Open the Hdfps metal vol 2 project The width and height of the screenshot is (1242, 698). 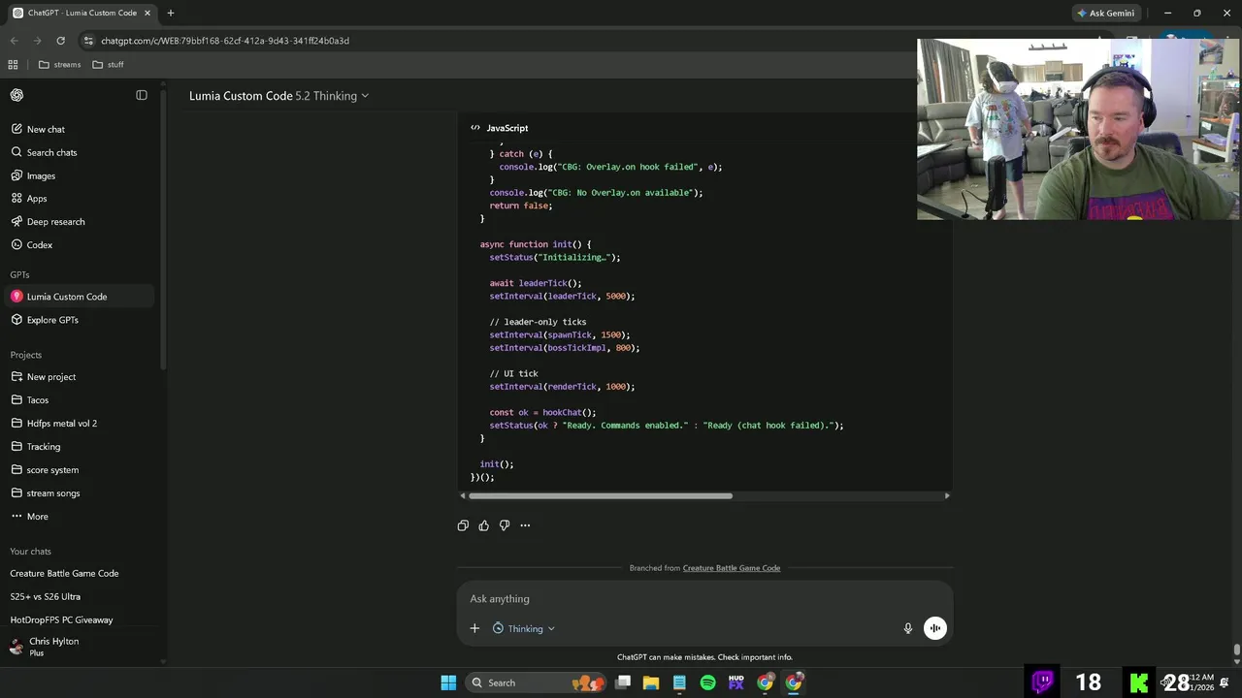[x=79, y=424]
